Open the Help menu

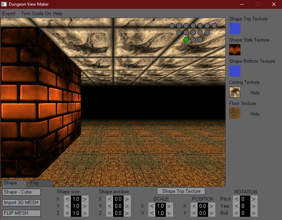57,13
